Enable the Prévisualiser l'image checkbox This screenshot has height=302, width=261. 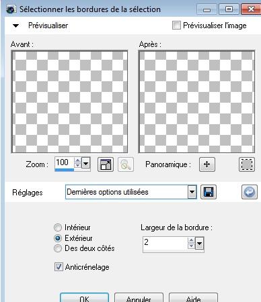tap(176, 26)
